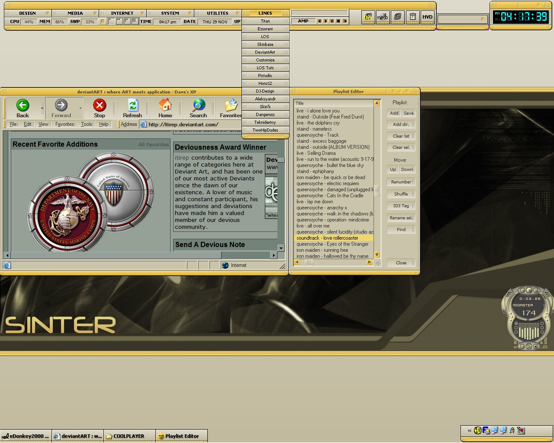Open the Tools menu in browser
This screenshot has width=554, height=443.
(x=86, y=124)
